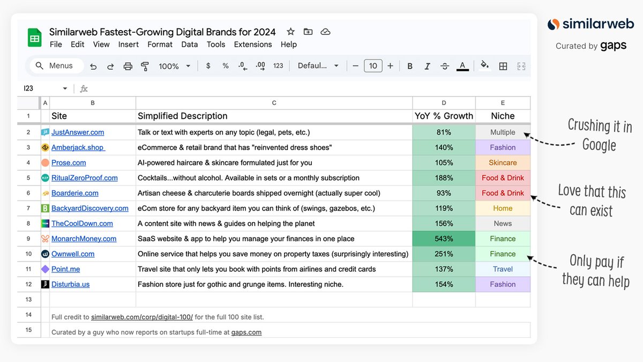Image resolution: width=643 pixels, height=362 pixels.
Task: Click the font size field showing 10
Action: point(373,66)
